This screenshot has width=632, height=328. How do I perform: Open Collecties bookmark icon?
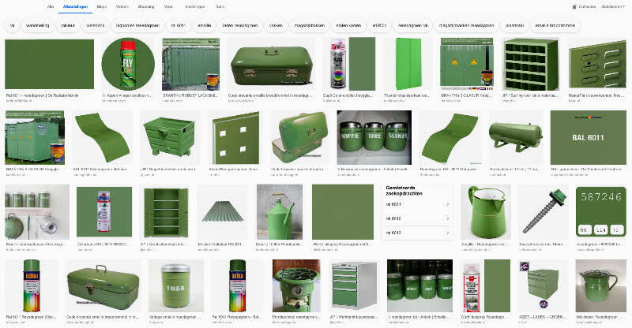(x=574, y=7)
